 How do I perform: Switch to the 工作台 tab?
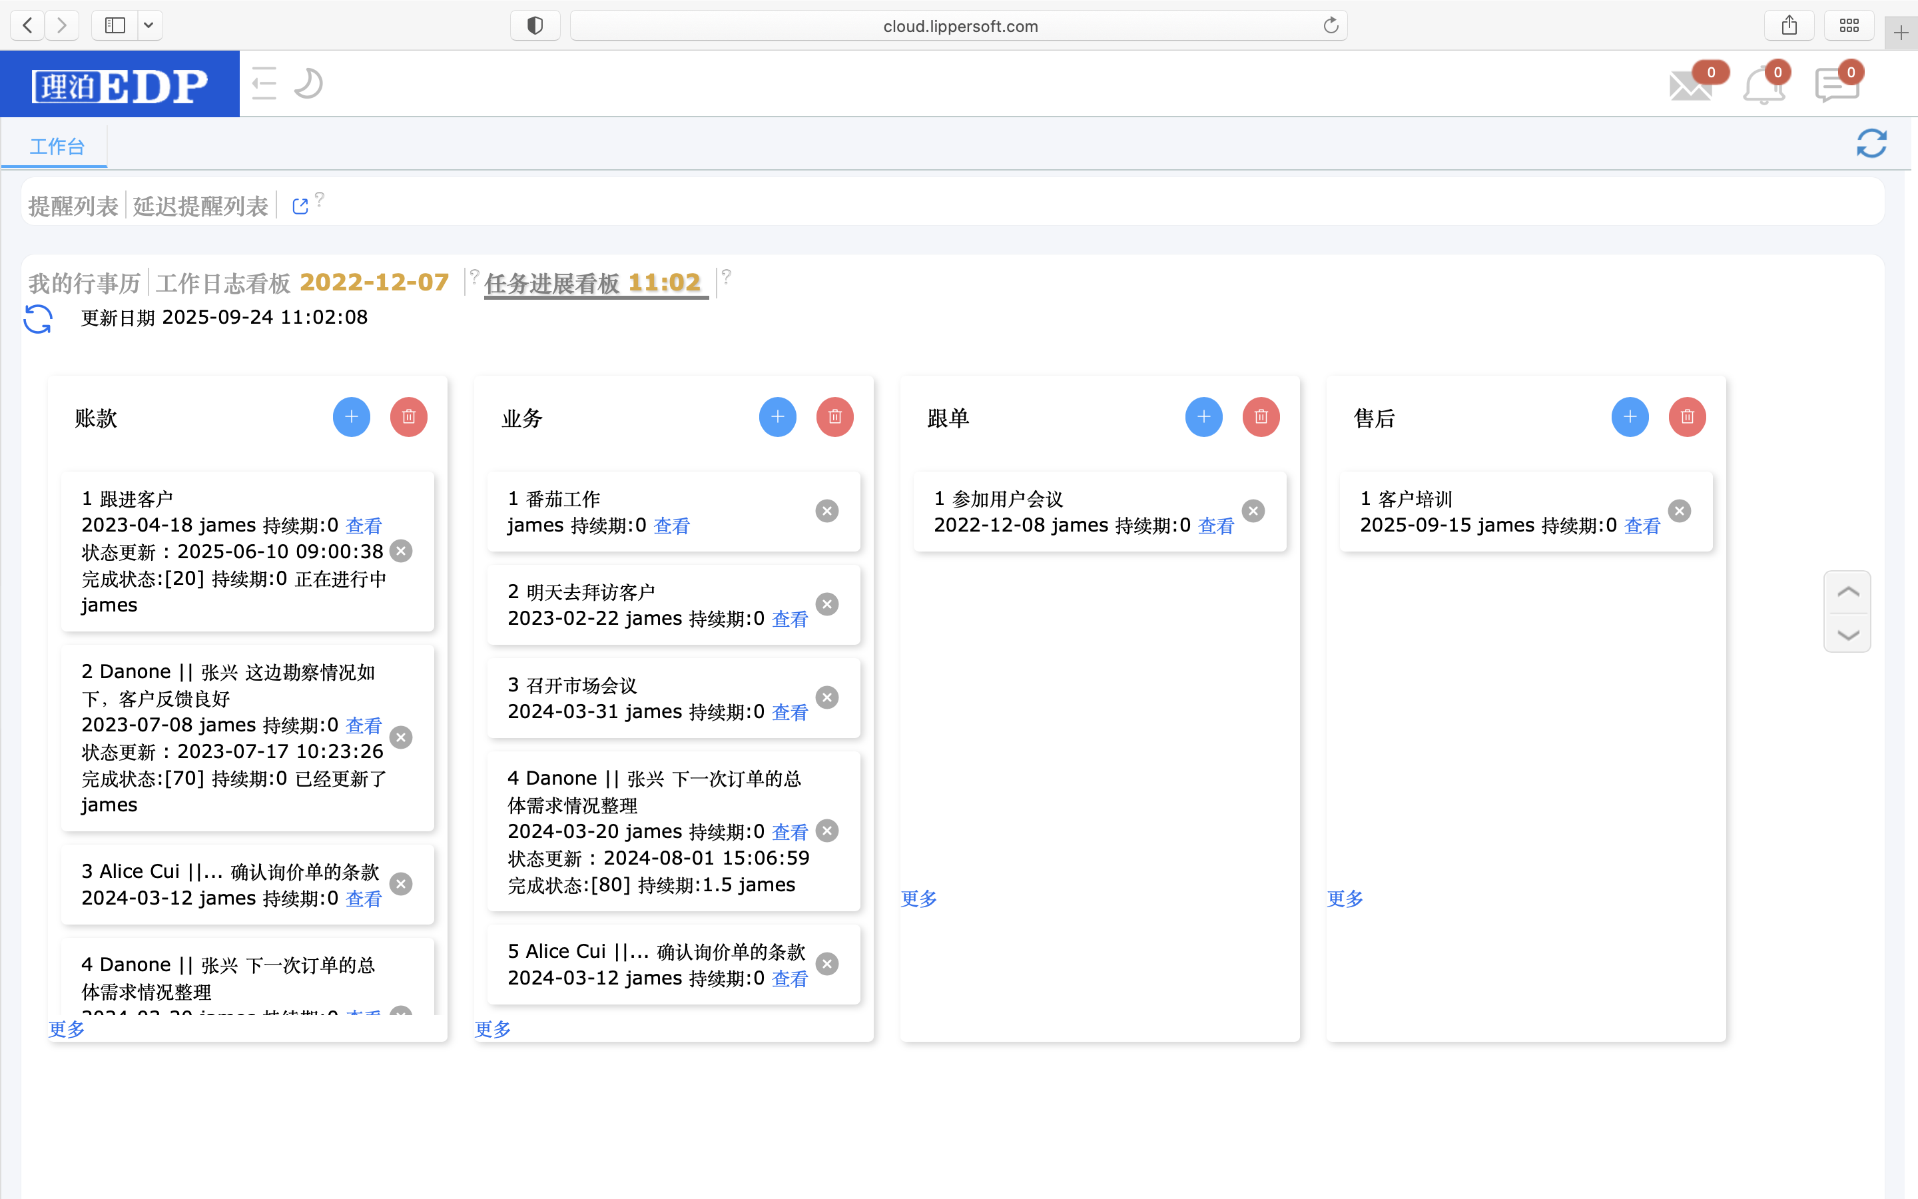point(56,147)
